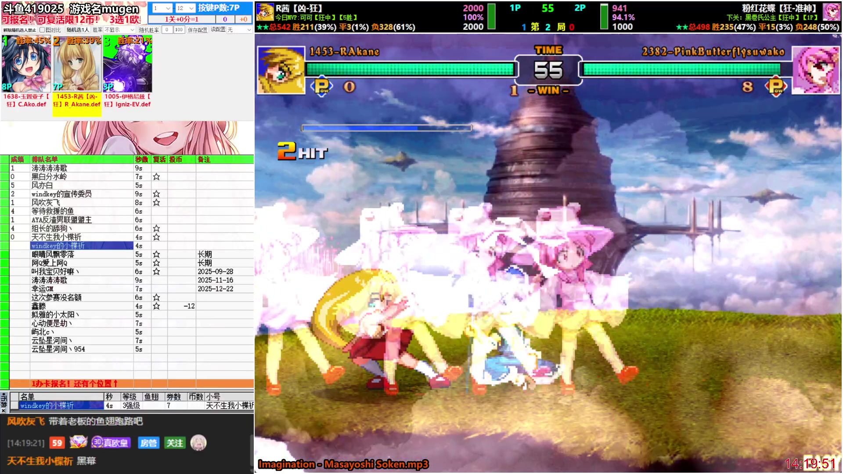Screen dimensions: 843x474
Task: Click the 1关+0分=1 button
Action: pyautogui.click(x=181, y=19)
